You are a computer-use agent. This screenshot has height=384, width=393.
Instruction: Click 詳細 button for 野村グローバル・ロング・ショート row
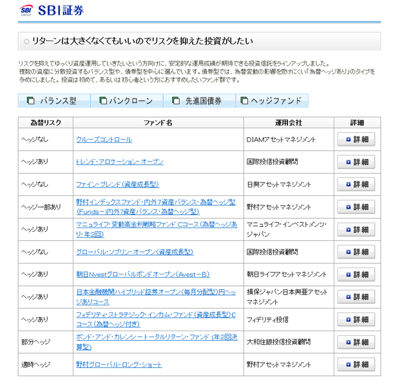pos(356,364)
